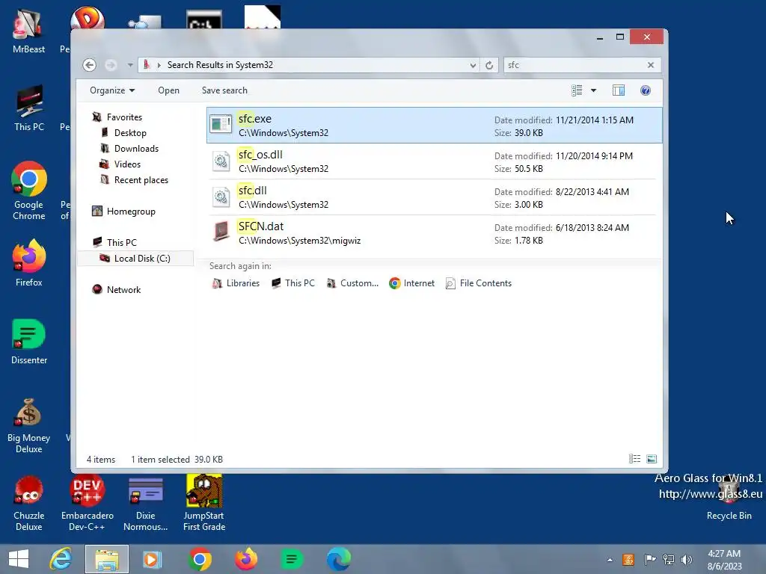Image resolution: width=766 pixels, height=574 pixels.
Task: Open Dixie Normous desktop icon
Action: pos(146,503)
